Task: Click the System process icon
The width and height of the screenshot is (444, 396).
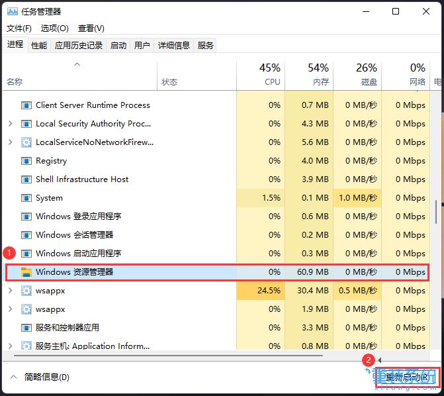Action: point(26,198)
